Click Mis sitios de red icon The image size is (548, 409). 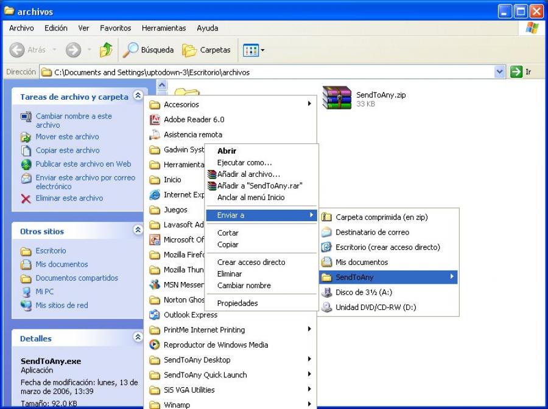click(x=26, y=305)
